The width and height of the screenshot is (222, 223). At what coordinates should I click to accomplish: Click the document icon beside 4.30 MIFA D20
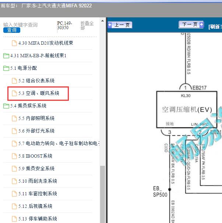click(14, 43)
